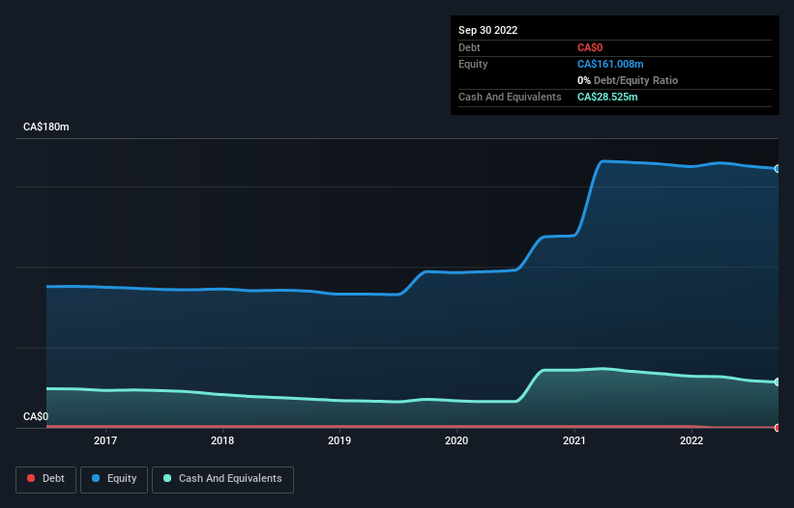Screen dimensions: 794x508
Task: Toggle Cash And Equivalents legend button
Action: (x=222, y=479)
